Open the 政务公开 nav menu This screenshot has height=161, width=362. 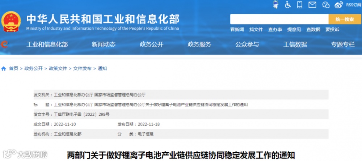[151, 45]
